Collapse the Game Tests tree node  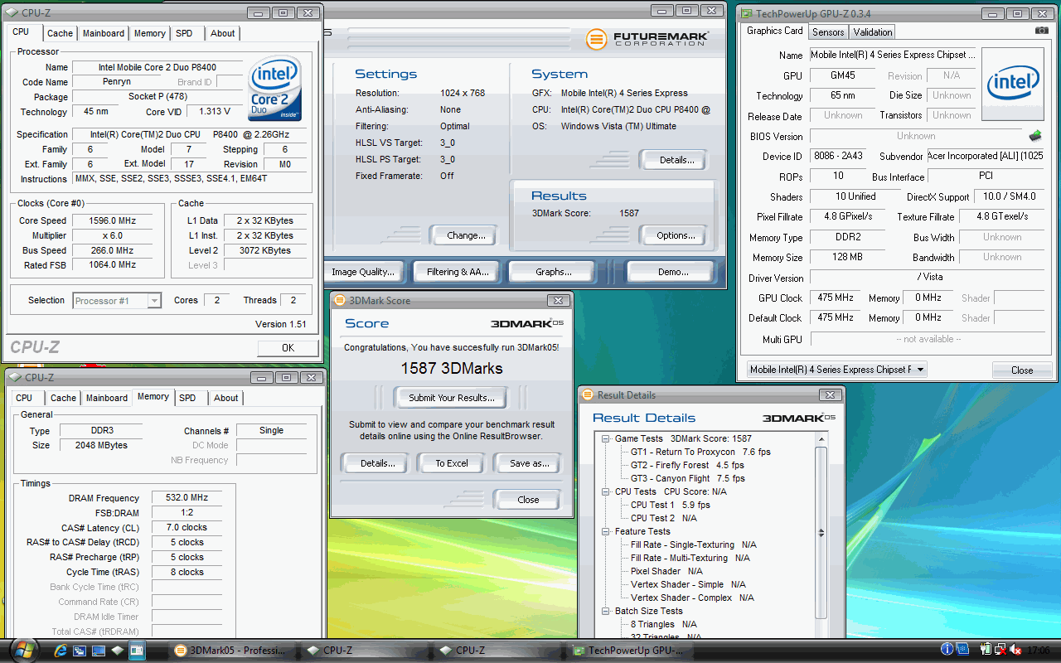pos(606,439)
